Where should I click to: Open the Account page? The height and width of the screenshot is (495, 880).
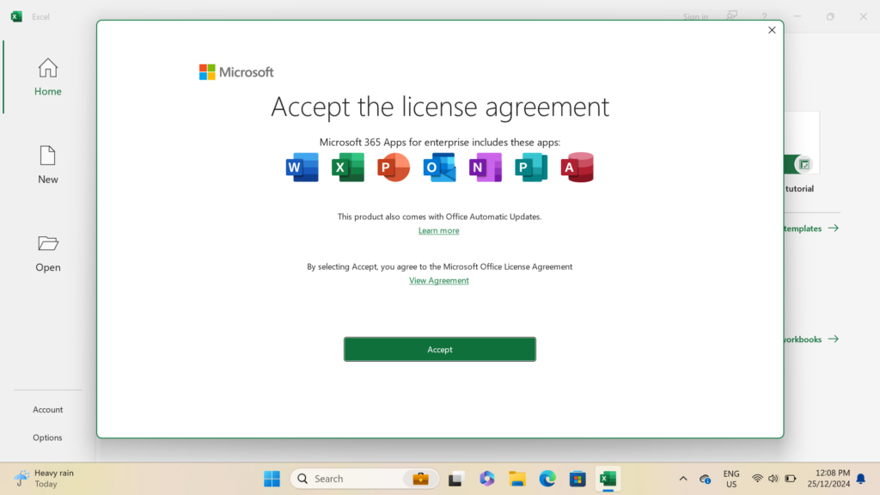click(48, 410)
